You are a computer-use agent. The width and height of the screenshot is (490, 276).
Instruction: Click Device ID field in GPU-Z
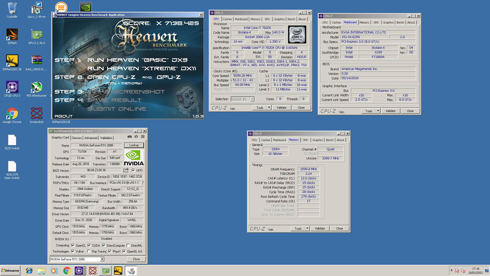[127, 177]
